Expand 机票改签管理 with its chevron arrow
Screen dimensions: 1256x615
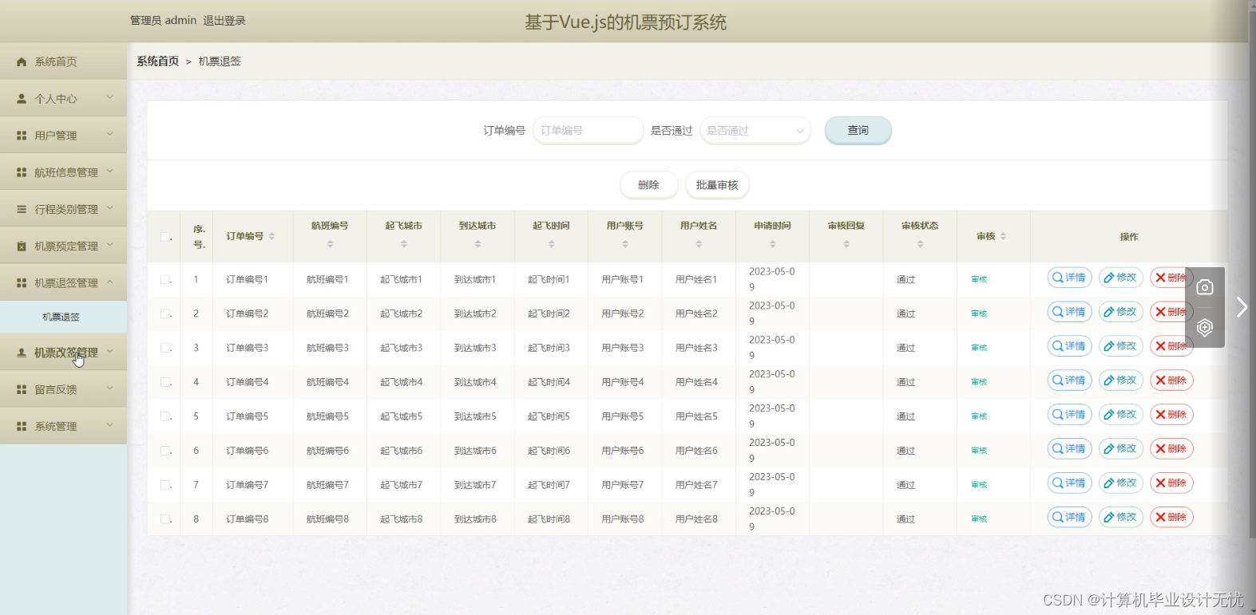(110, 351)
